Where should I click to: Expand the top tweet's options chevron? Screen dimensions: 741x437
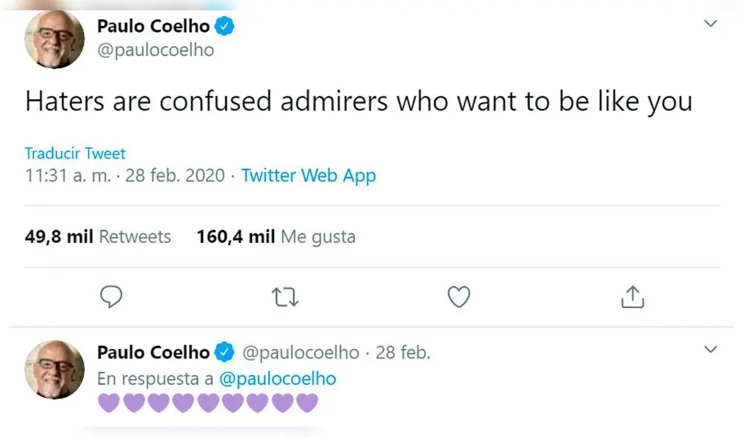point(710,22)
